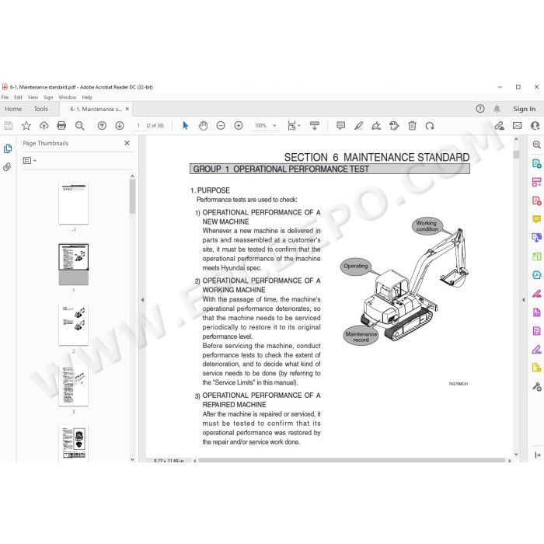
Task: Go to next page arrow icon
Action: (x=120, y=126)
